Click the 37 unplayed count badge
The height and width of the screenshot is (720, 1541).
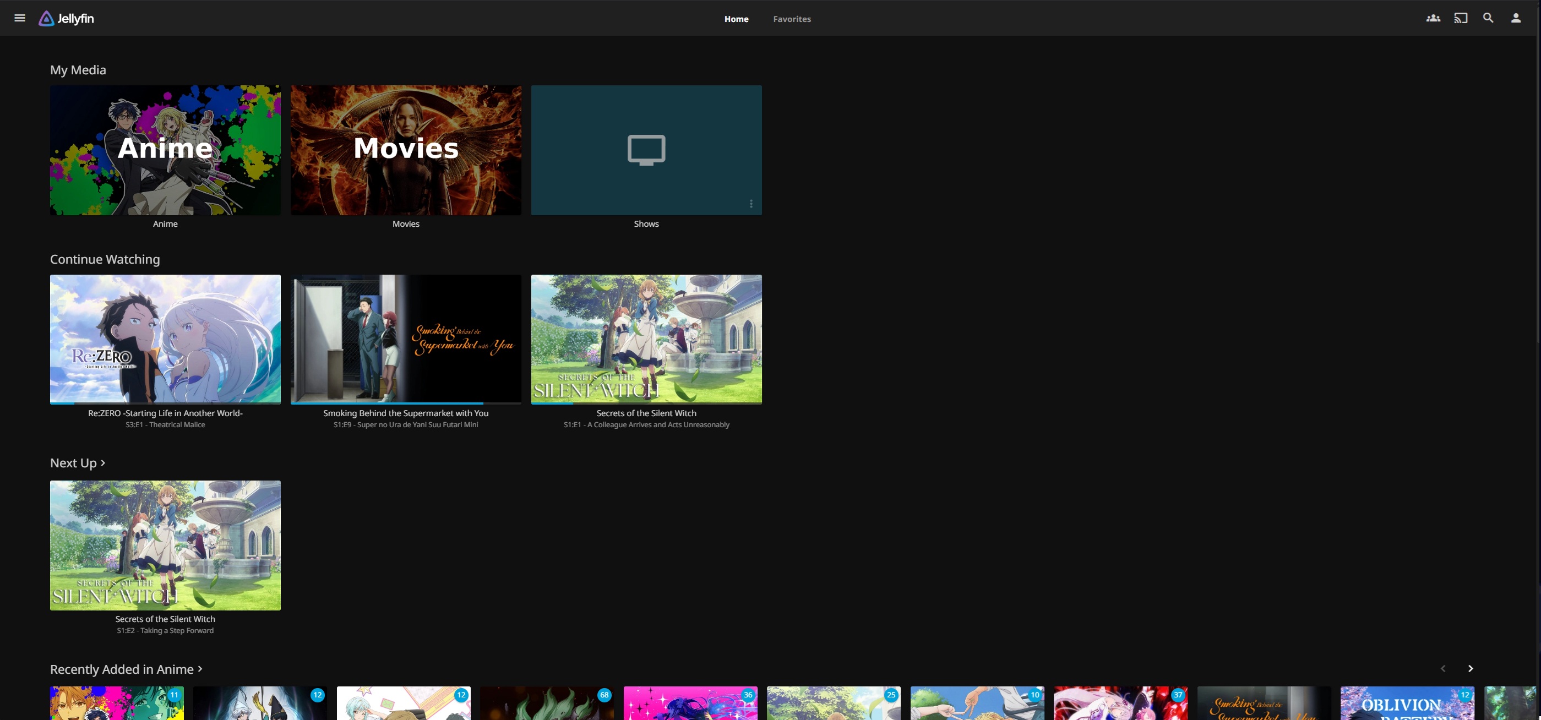pos(1178,695)
